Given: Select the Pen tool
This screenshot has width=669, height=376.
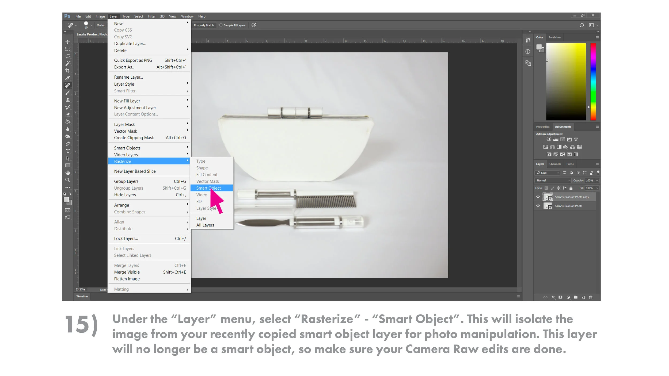Looking at the screenshot, I should 68,144.
